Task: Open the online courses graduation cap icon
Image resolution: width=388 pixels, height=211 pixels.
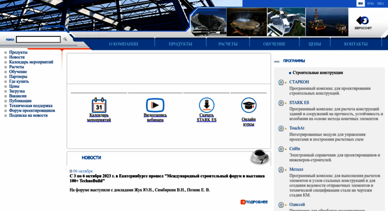Action: click(249, 105)
